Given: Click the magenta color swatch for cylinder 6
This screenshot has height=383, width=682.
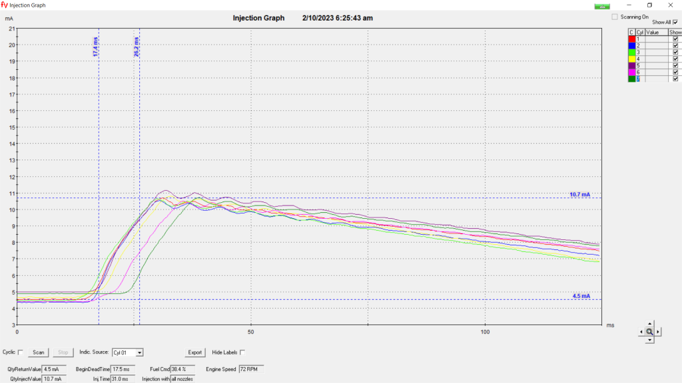Looking at the screenshot, I should point(631,72).
